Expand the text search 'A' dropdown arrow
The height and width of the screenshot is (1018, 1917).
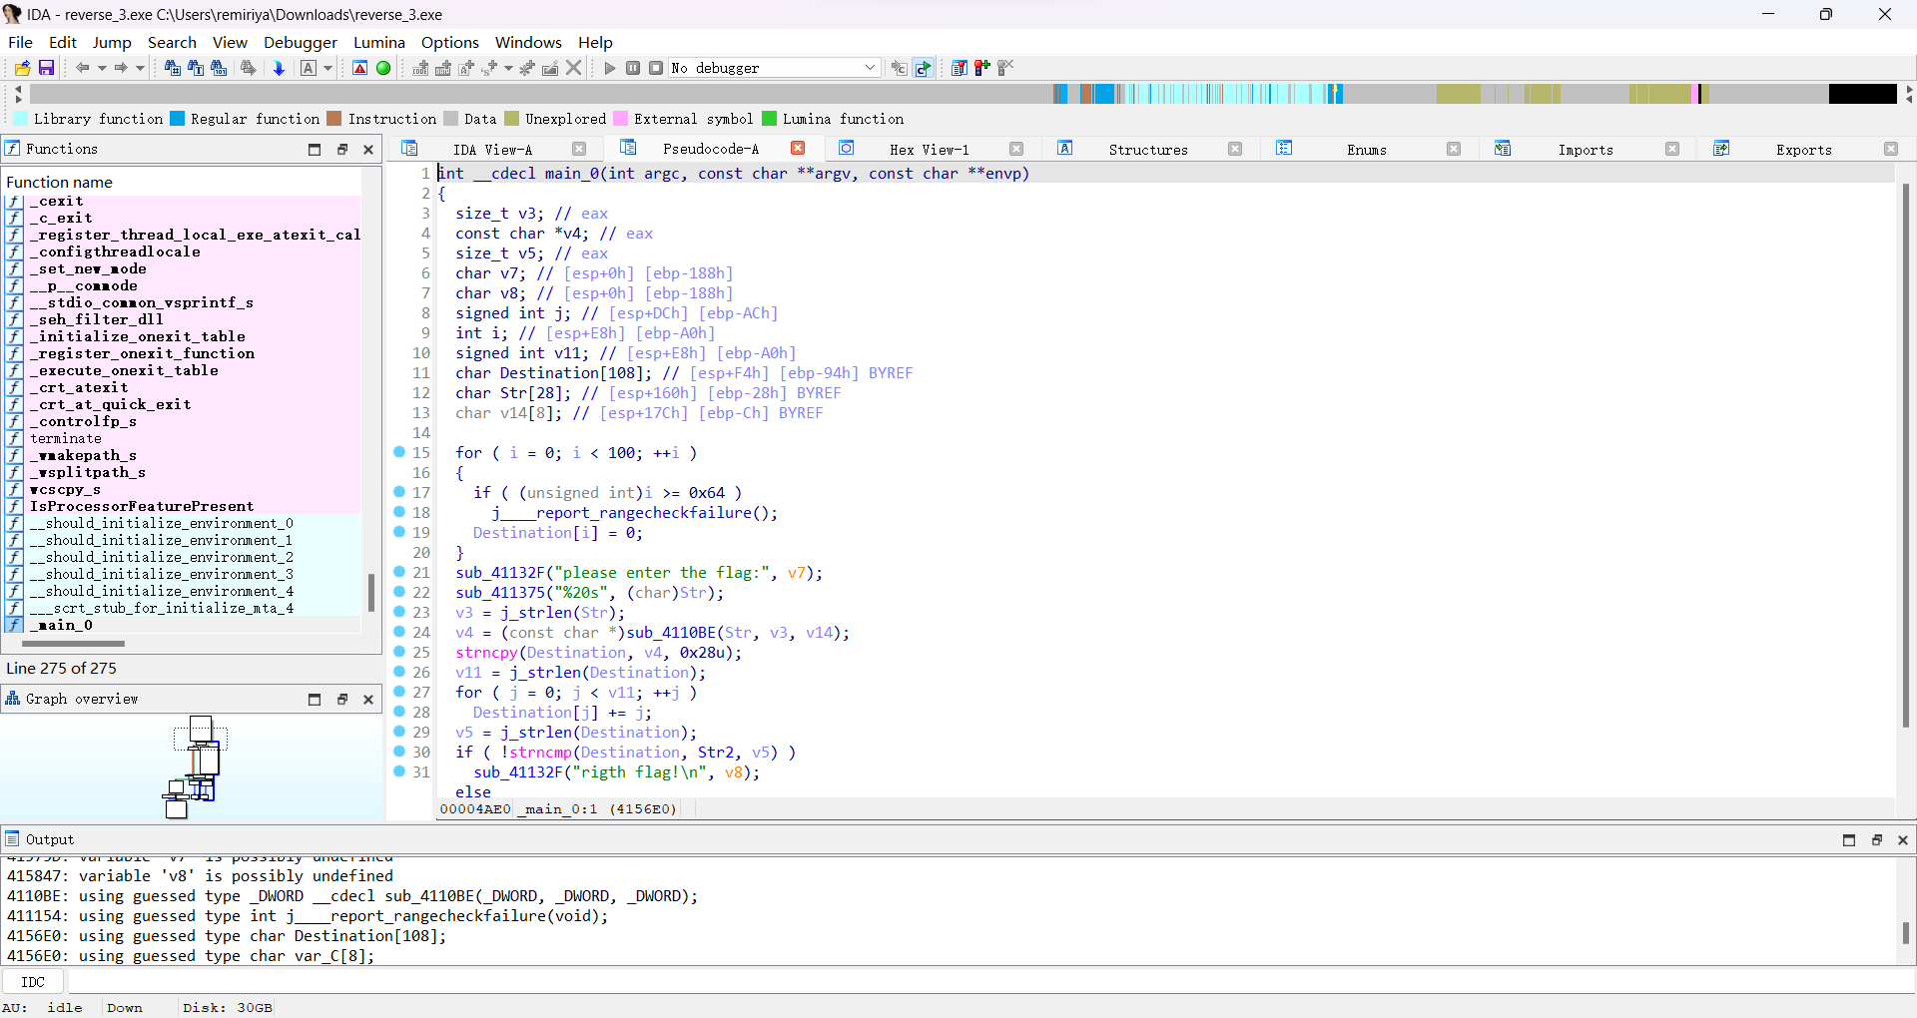coord(327,68)
